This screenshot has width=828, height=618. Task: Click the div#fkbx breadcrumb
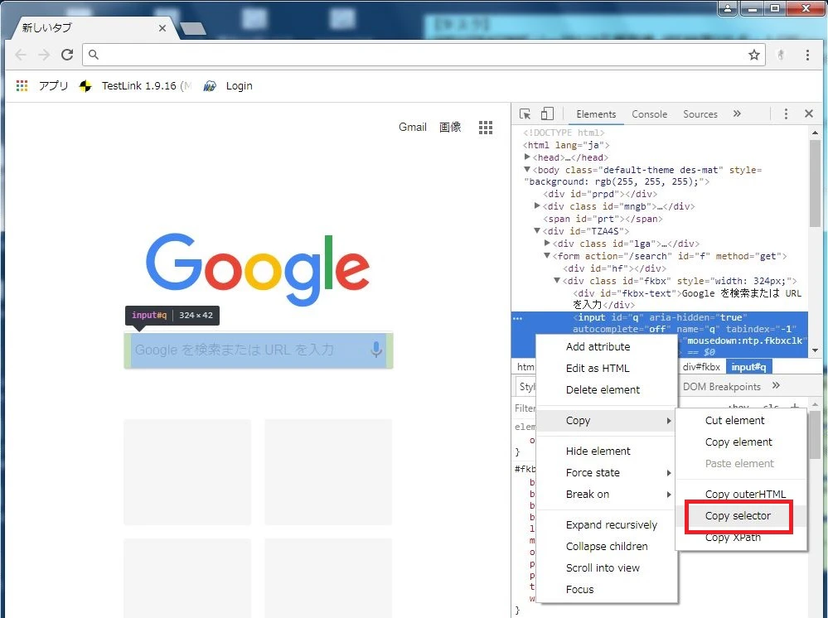pyautogui.click(x=701, y=367)
